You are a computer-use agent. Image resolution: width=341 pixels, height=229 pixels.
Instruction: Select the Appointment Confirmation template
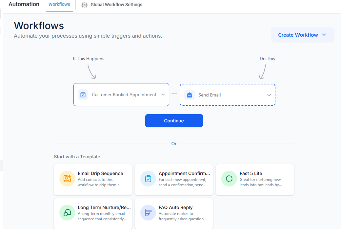[x=174, y=180]
